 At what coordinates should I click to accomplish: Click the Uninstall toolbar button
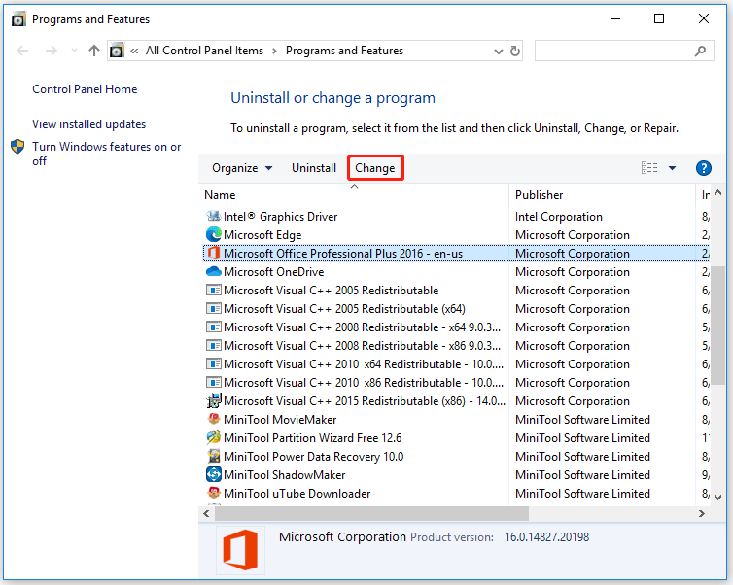pyautogui.click(x=314, y=168)
